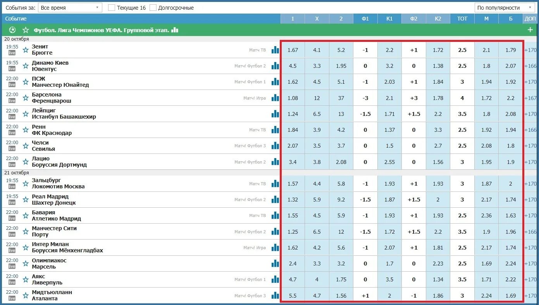Open the Реал Мадрид – Шахтер Донецк match

click(54, 200)
